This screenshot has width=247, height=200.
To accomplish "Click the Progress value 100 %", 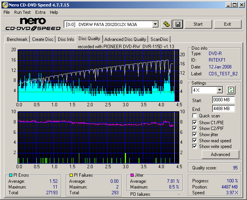I will click(x=232, y=181).
